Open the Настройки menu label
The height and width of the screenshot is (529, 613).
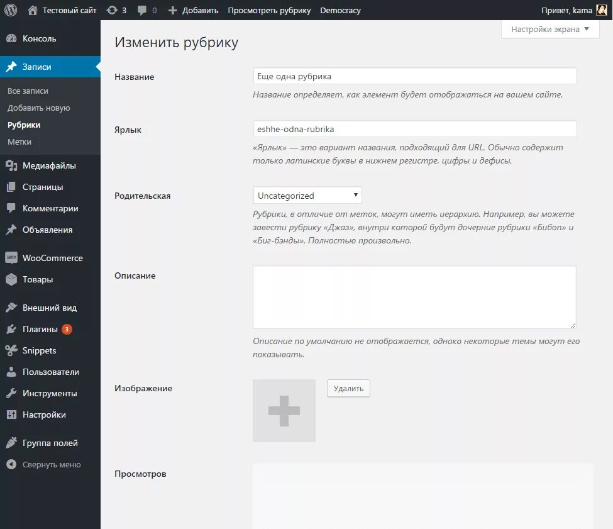click(44, 415)
